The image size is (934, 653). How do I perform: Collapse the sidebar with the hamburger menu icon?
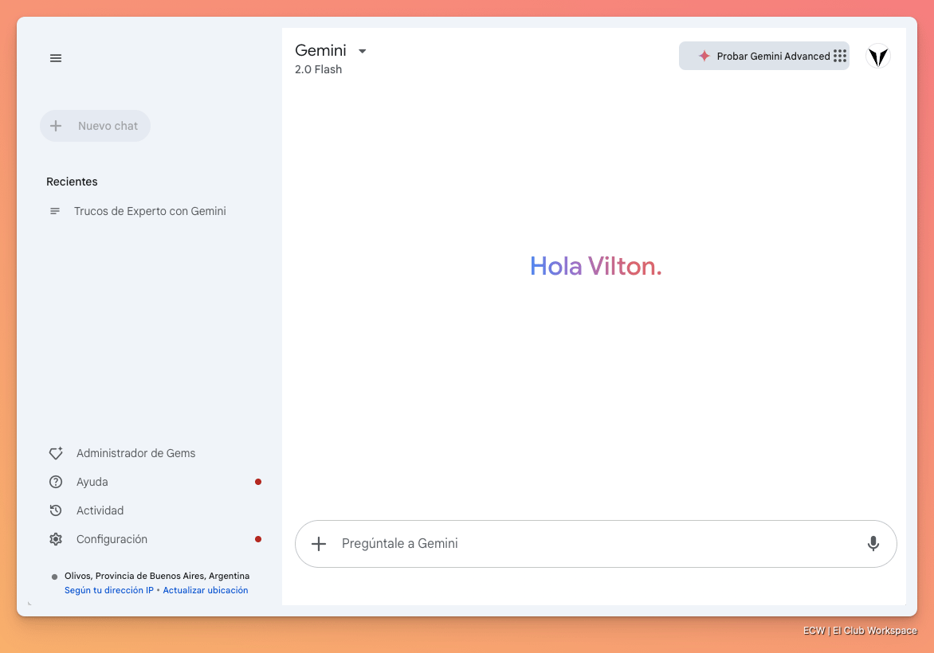pyautogui.click(x=56, y=58)
